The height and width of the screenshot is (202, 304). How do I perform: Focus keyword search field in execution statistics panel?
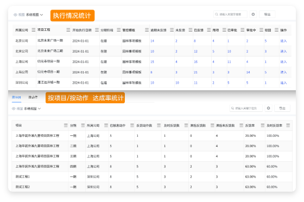(230, 14)
